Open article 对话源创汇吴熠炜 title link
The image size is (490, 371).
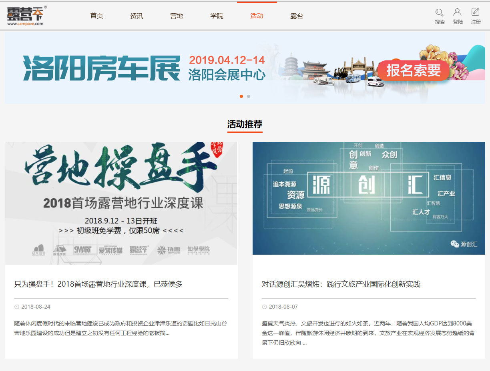pyautogui.click(x=341, y=284)
